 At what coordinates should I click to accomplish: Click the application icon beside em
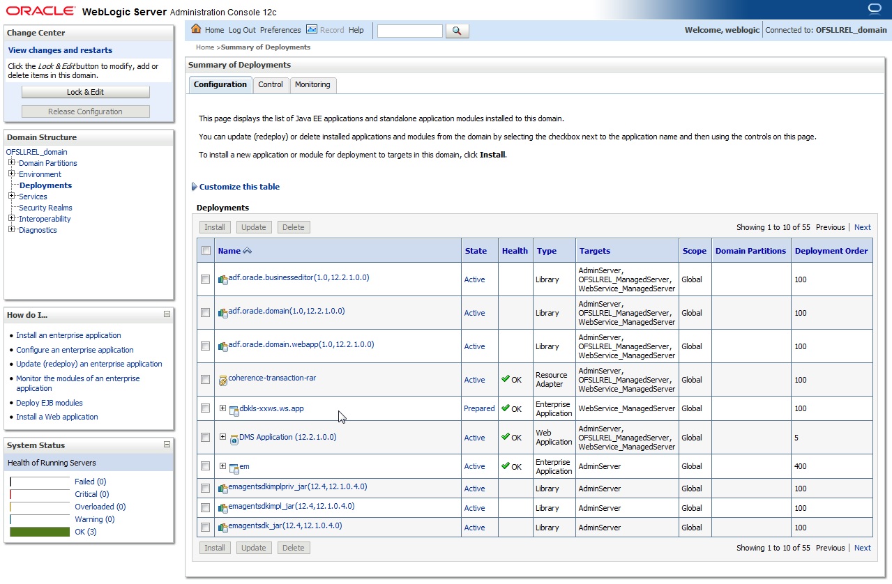click(234, 468)
